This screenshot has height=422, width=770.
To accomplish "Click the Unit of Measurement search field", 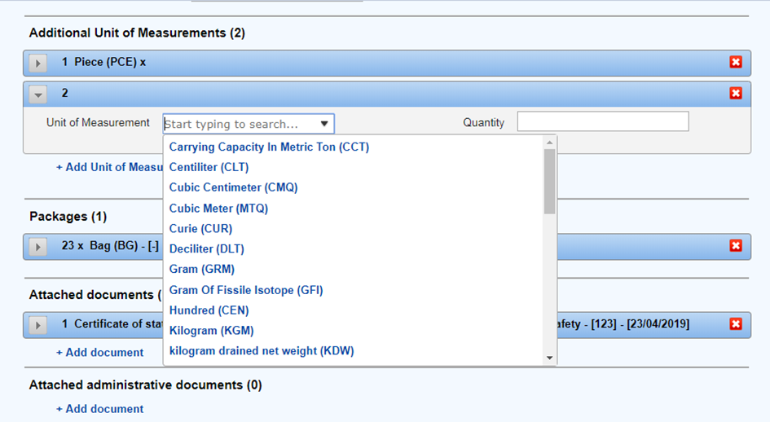I will point(239,124).
